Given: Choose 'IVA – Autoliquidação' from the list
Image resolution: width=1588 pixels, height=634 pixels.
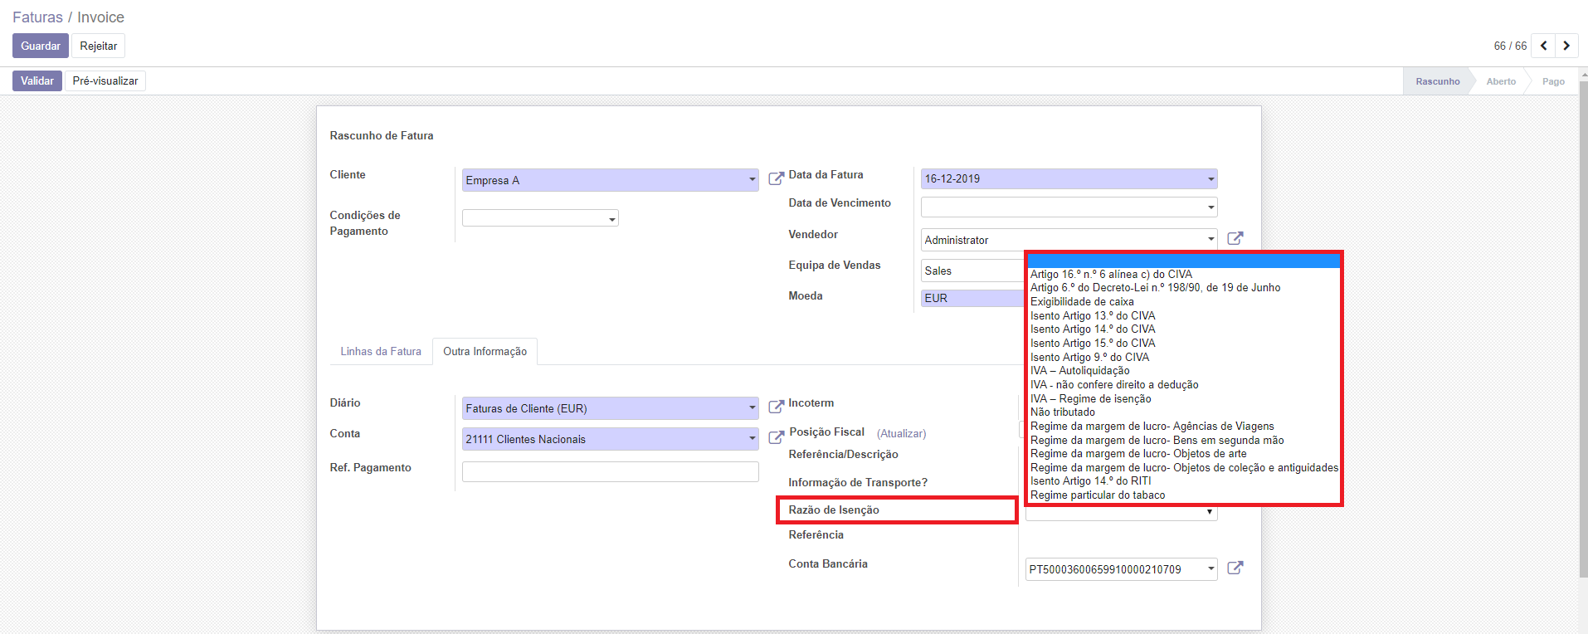Looking at the screenshot, I should [1079, 371].
